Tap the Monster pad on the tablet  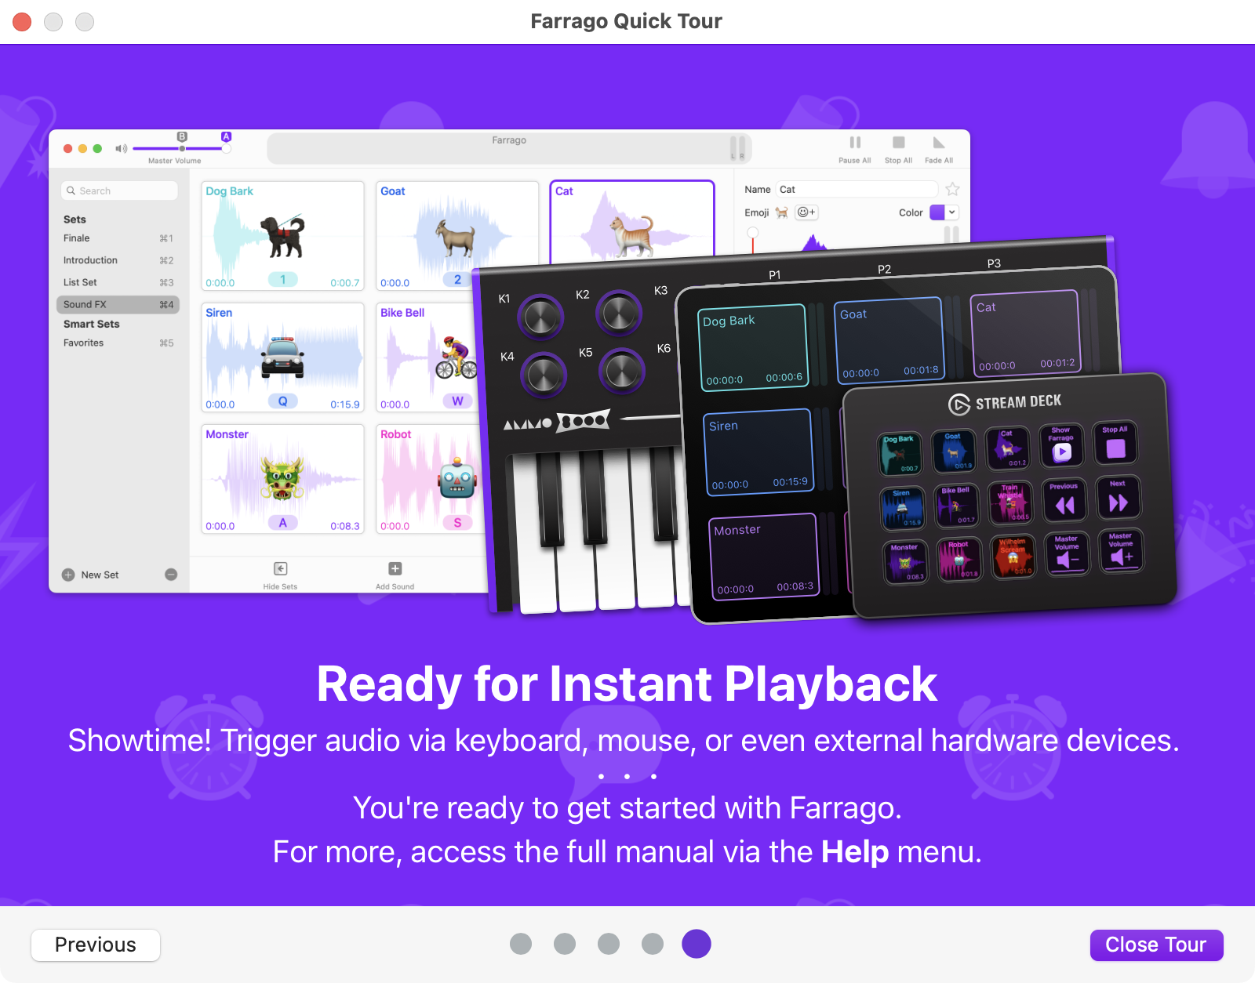tap(764, 557)
